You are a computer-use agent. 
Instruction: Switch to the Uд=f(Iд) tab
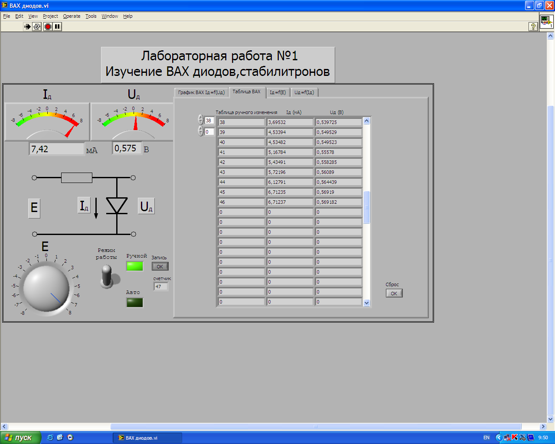point(304,92)
